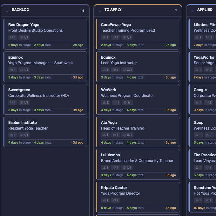This screenshot has height=216, width=216.
Task: Open comments badge on The Practice card
Action: coord(208,167)
